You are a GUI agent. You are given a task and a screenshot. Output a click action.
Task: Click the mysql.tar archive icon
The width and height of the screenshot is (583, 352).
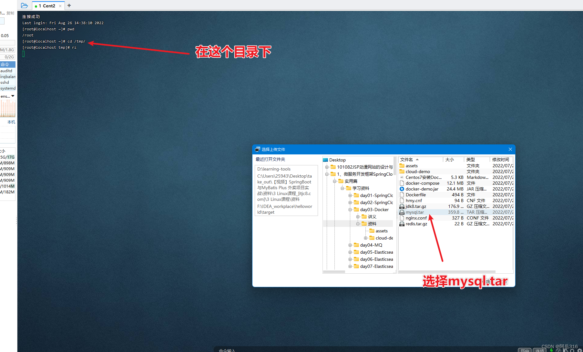pyautogui.click(x=402, y=212)
